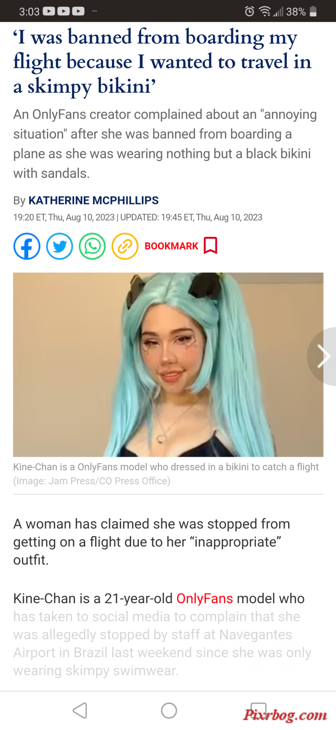Tap the red bookmark flag icon
The width and height of the screenshot is (336, 730).
pos(210,245)
